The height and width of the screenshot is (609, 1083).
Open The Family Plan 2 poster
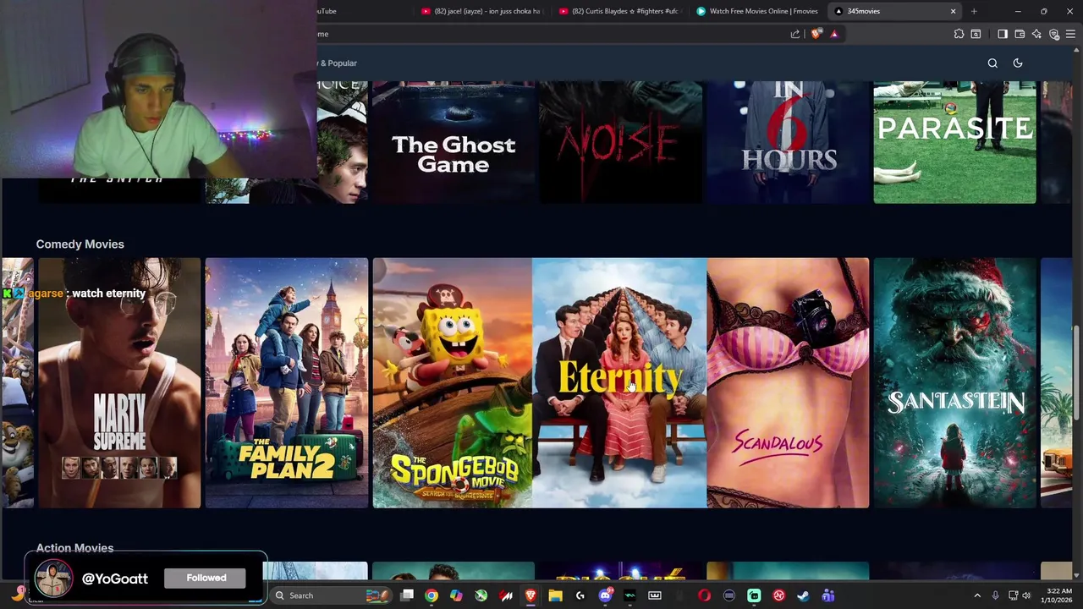(x=286, y=382)
